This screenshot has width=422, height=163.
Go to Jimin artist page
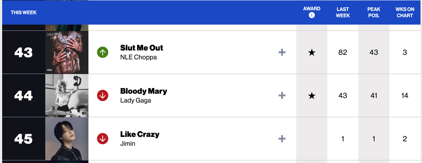click(128, 144)
